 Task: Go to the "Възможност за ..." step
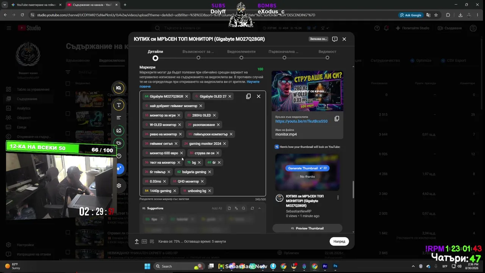click(x=198, y=54)
